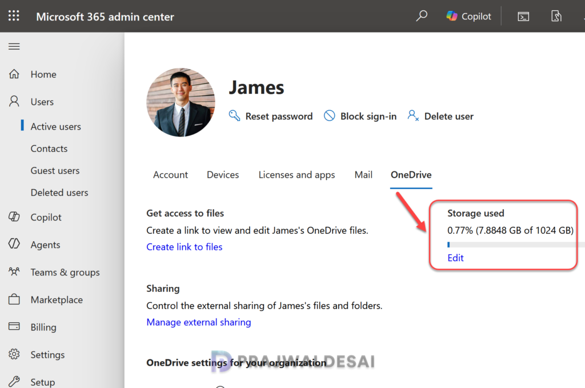Select Active users in sidebar
This screenshot has width=585, height=388.
[x=55, y=126]
